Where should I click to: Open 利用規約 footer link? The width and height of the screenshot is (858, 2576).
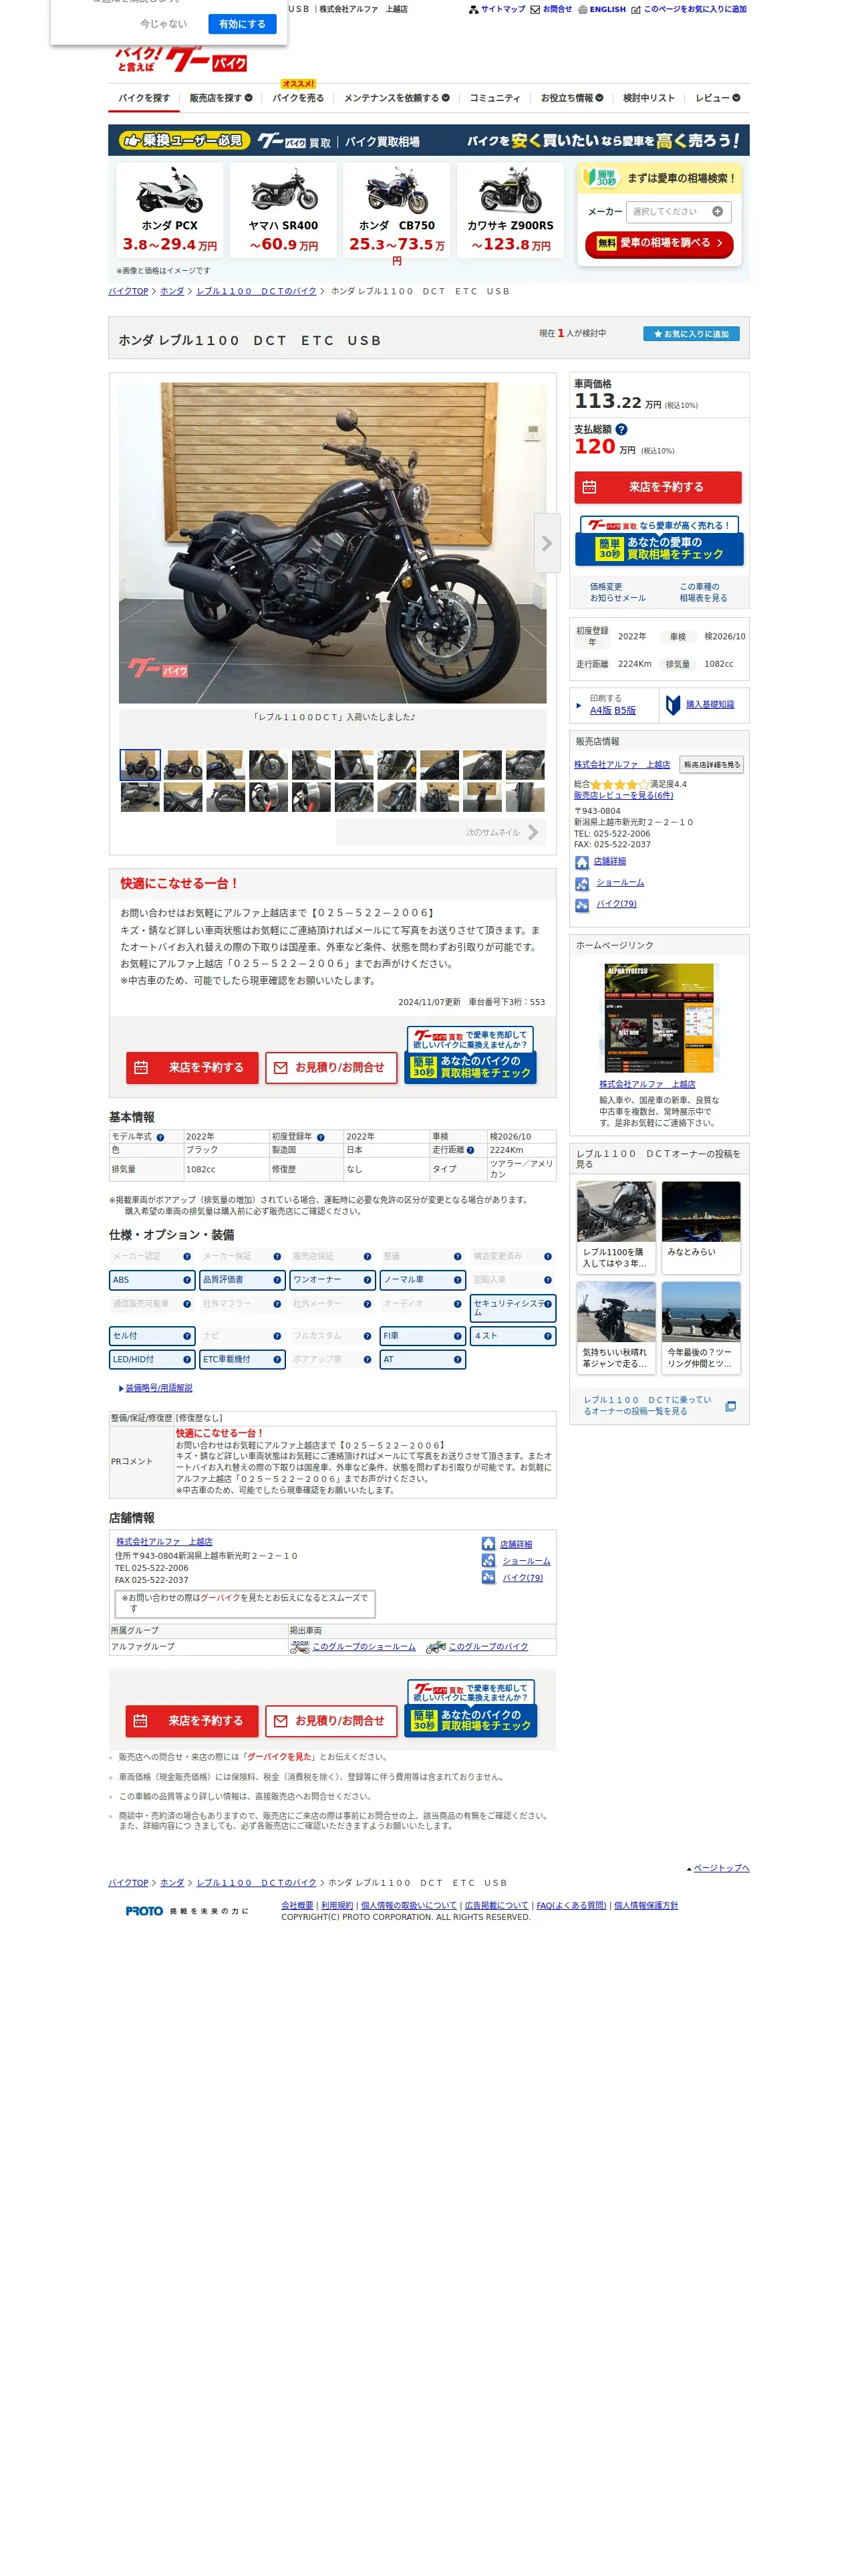pos(337,1905)
